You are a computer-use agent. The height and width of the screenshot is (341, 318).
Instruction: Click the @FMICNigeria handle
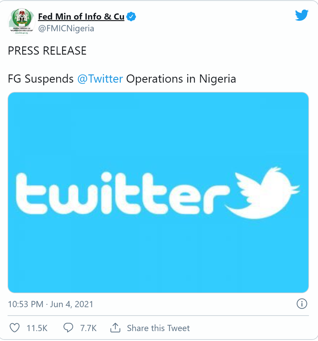[x=66, y=29]
